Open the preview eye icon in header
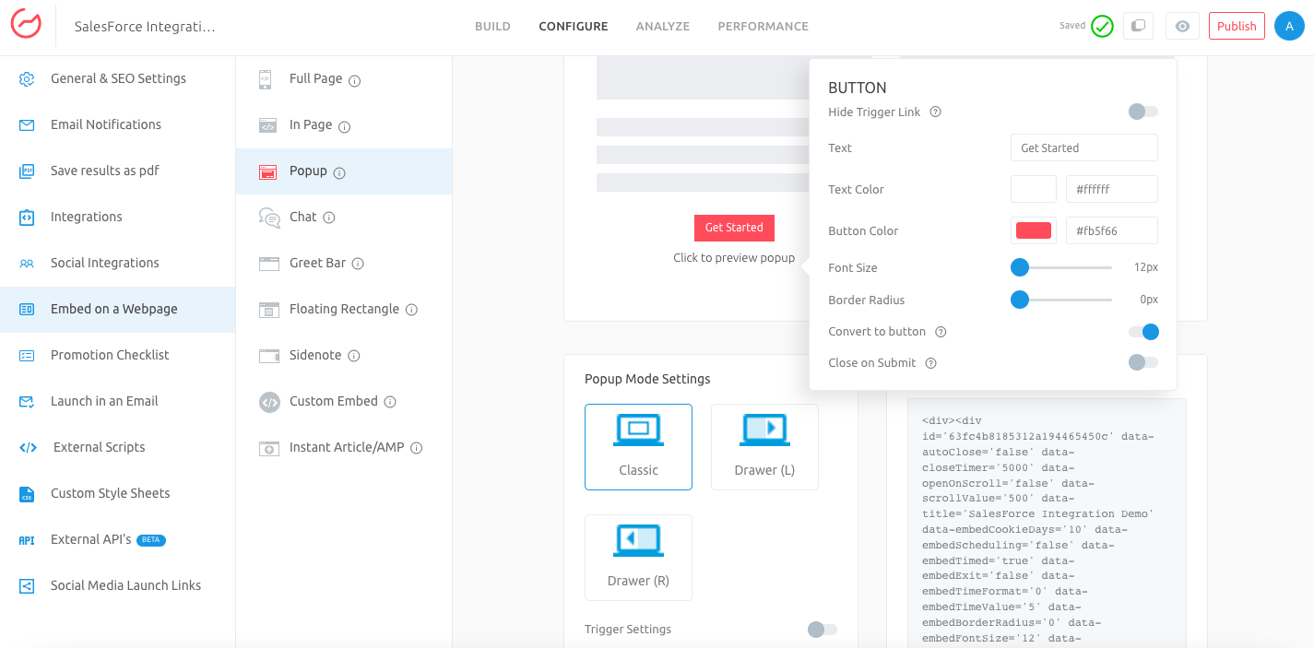The width and height of the screenshot is (1314, 648). pyautogui.click(x=1182, y=26)
